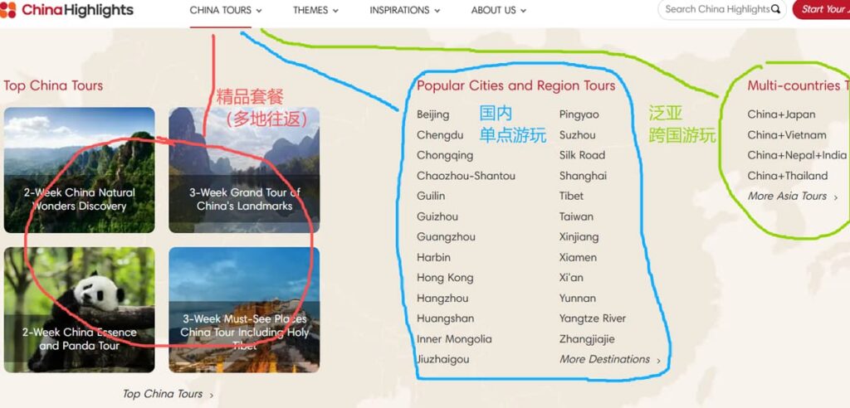850x408 pixels.
Task: Open the THEMES menu
Action: point(310,10)
